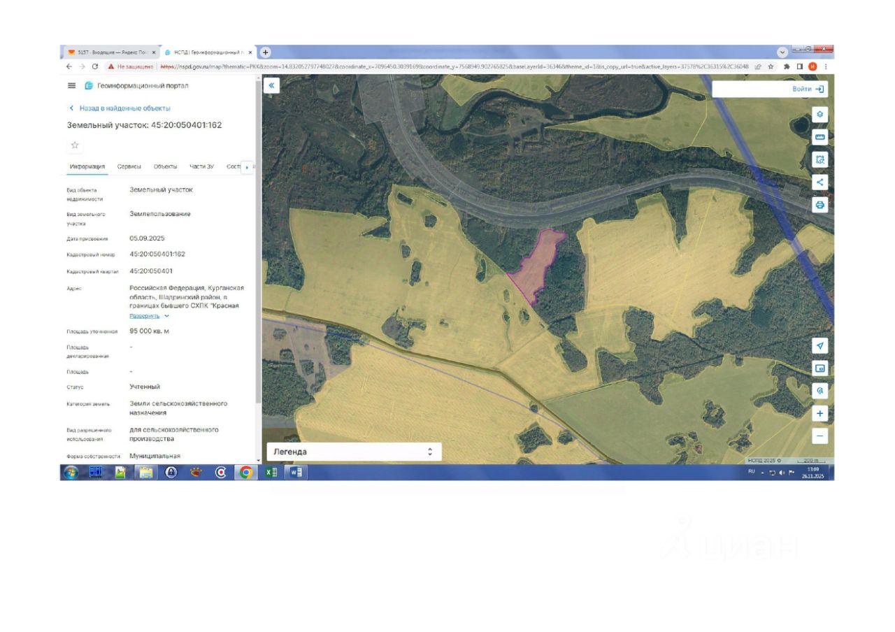
Task: Close the Яндекс Почта browser tab
Action: 154,52
